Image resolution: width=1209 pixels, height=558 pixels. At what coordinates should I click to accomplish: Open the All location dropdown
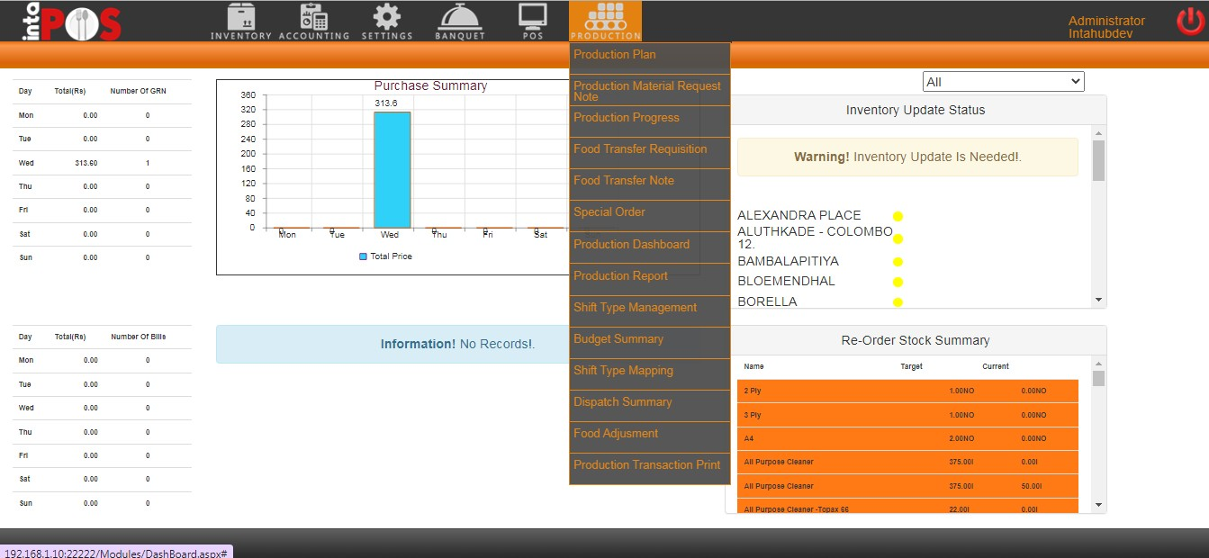tap(1003, 82)
